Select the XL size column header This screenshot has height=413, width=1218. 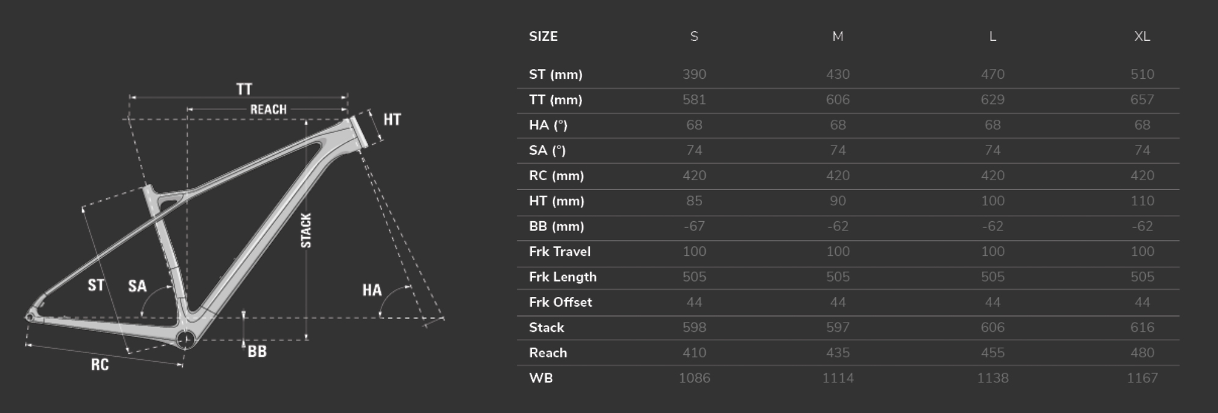click(x=1142, y=37)
